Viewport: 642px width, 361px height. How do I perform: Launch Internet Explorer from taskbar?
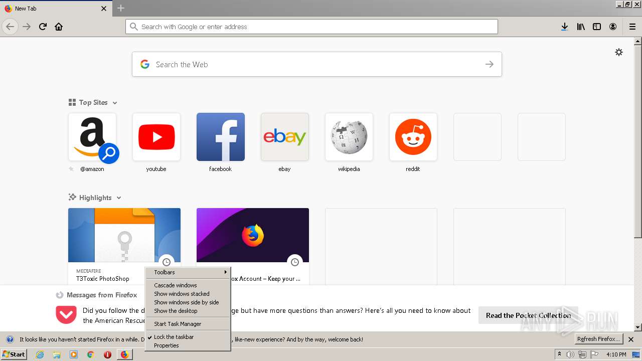point(40,354)
